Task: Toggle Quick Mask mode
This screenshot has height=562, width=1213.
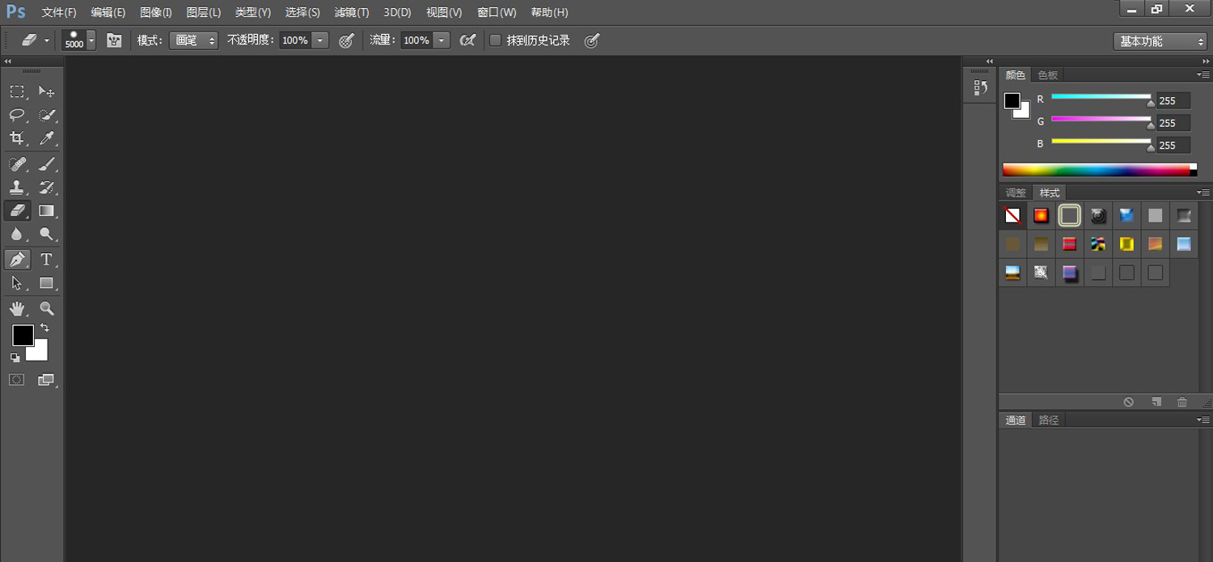Action: (17, 379)
